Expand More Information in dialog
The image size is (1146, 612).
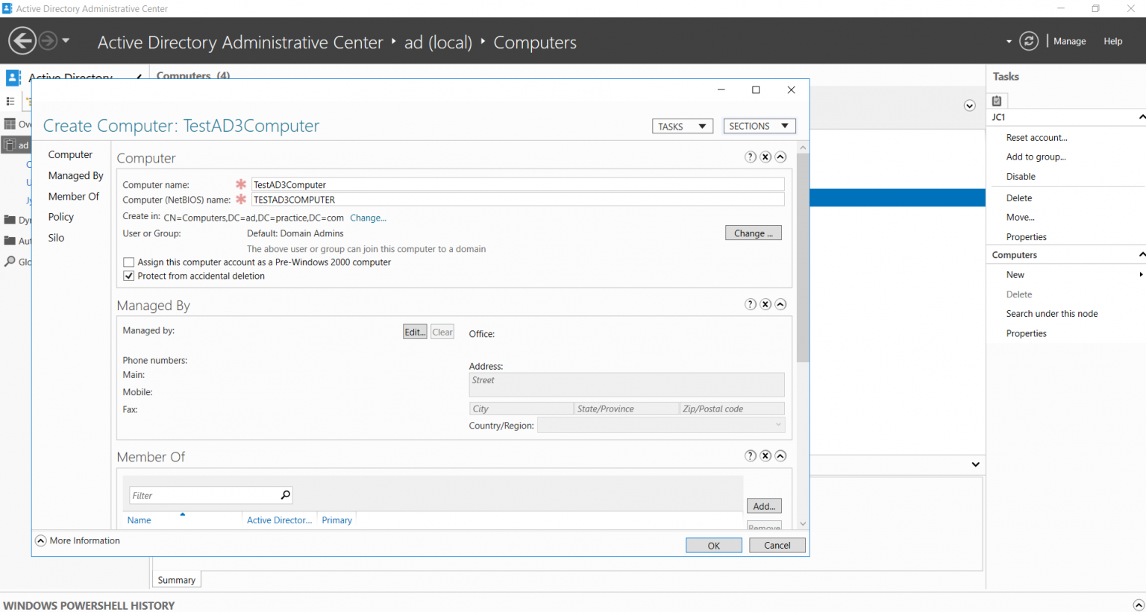point(78,540)
